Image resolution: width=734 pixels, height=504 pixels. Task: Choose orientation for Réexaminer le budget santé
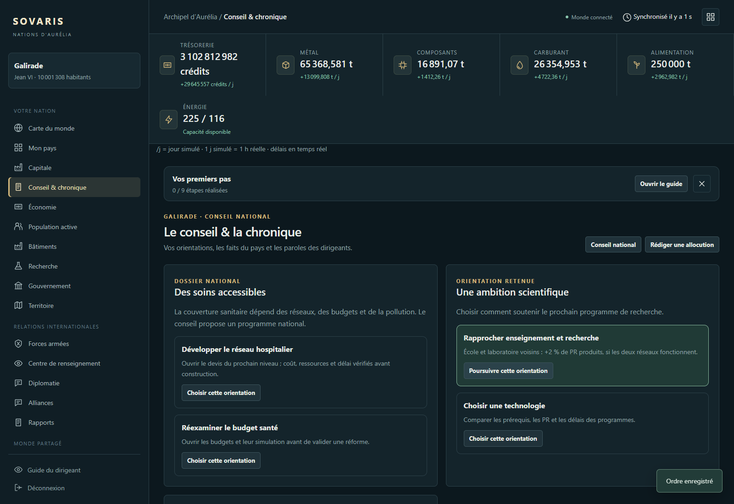coord(221,460)
